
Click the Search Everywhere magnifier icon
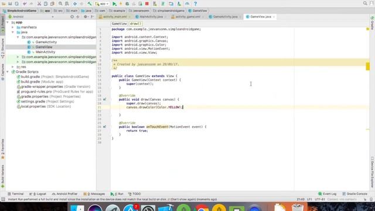365,4
